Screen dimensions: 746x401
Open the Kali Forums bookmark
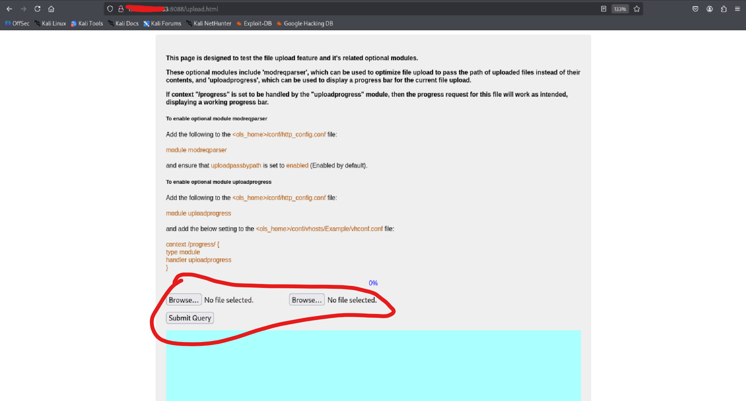[162, 23]
